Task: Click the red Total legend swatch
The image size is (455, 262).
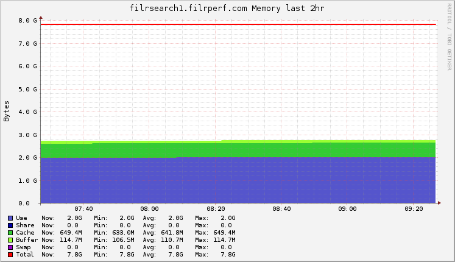Action: point(10,255)
